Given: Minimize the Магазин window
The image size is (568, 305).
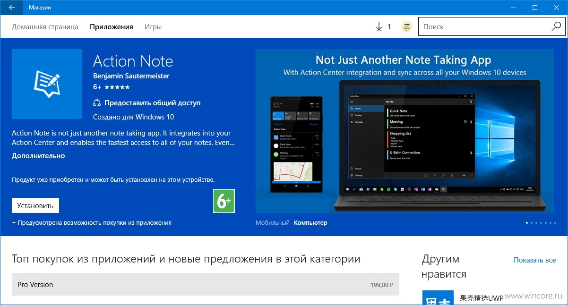Looking at the screenshot, I should 513,8.
